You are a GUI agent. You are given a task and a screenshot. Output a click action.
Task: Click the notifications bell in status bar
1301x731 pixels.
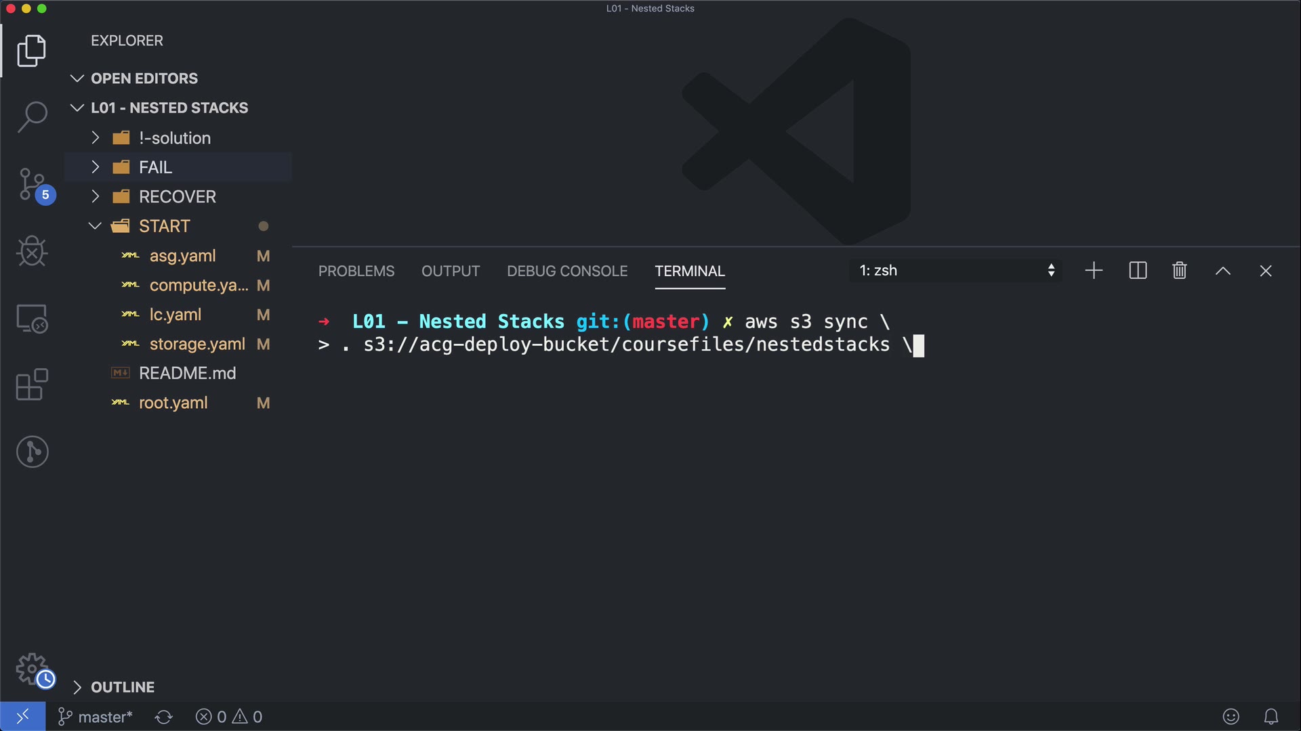coord(1271,717)
